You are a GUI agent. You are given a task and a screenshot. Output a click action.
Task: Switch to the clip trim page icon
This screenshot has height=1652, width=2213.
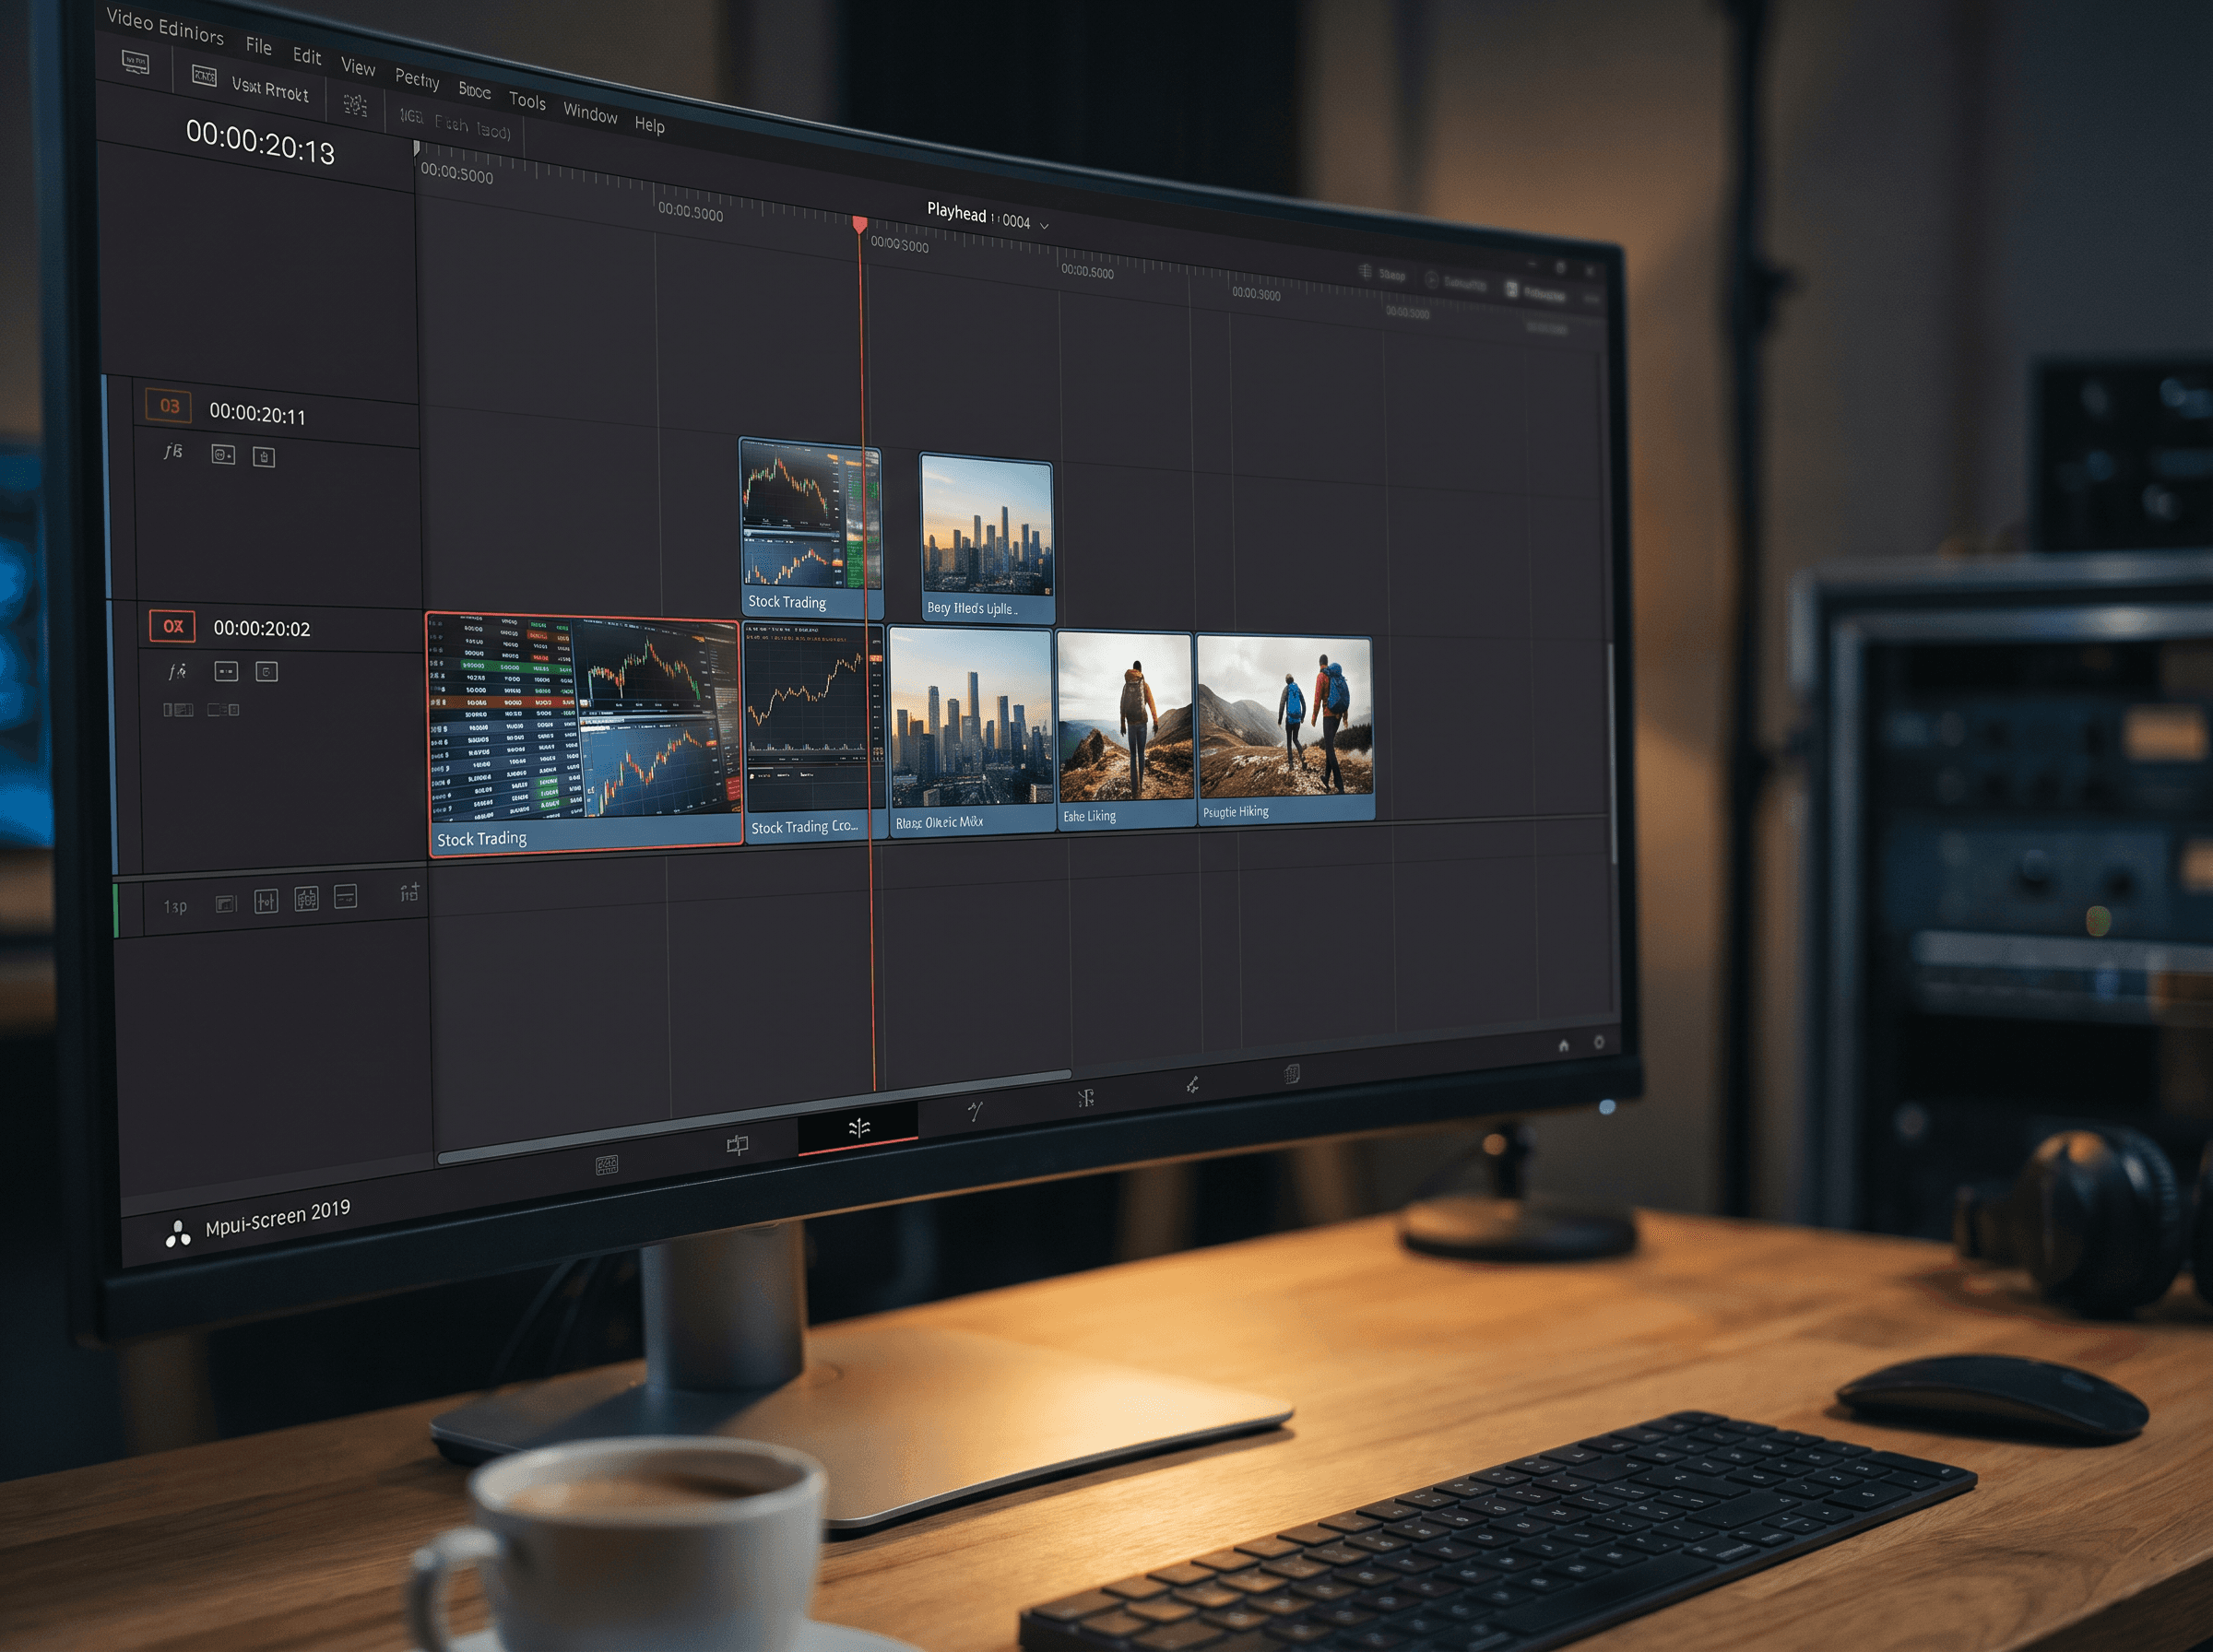point(737,1144)
